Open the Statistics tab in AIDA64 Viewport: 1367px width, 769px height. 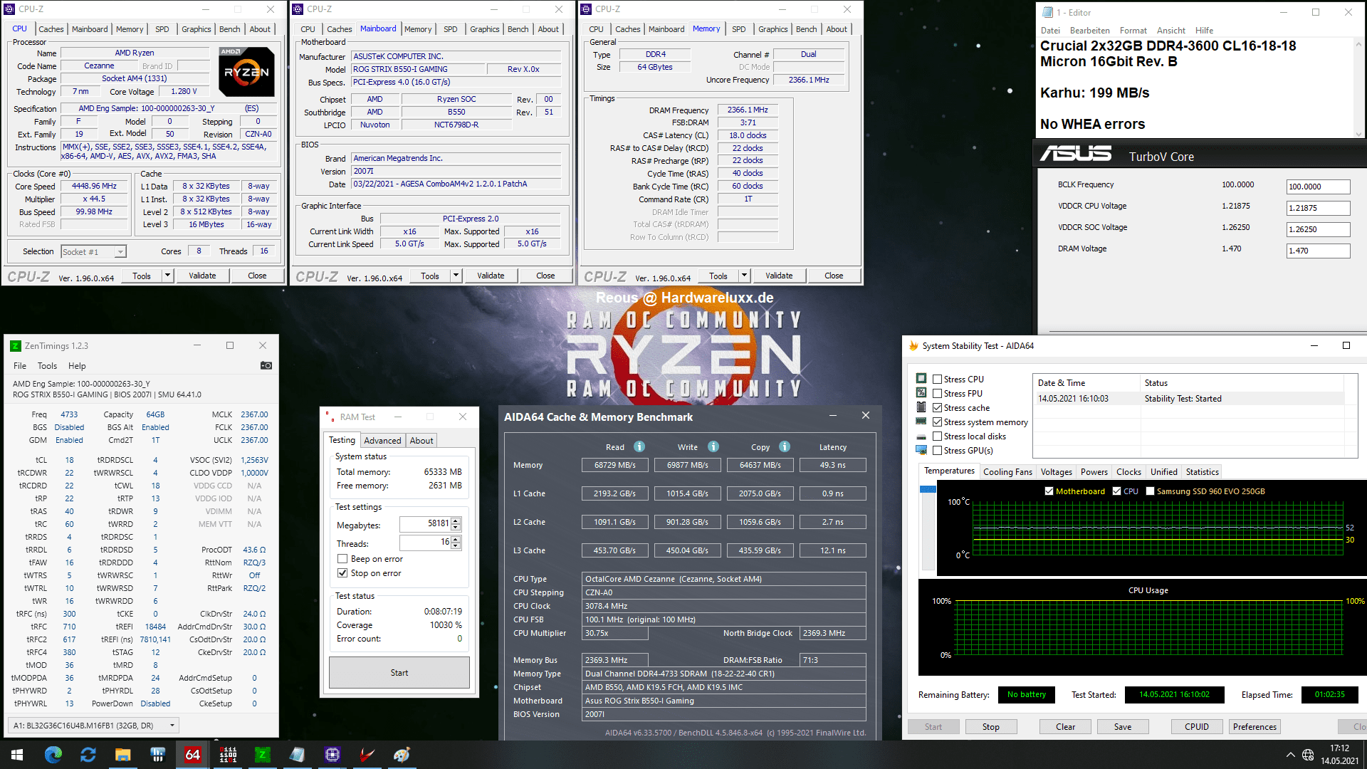[1202, 472]
